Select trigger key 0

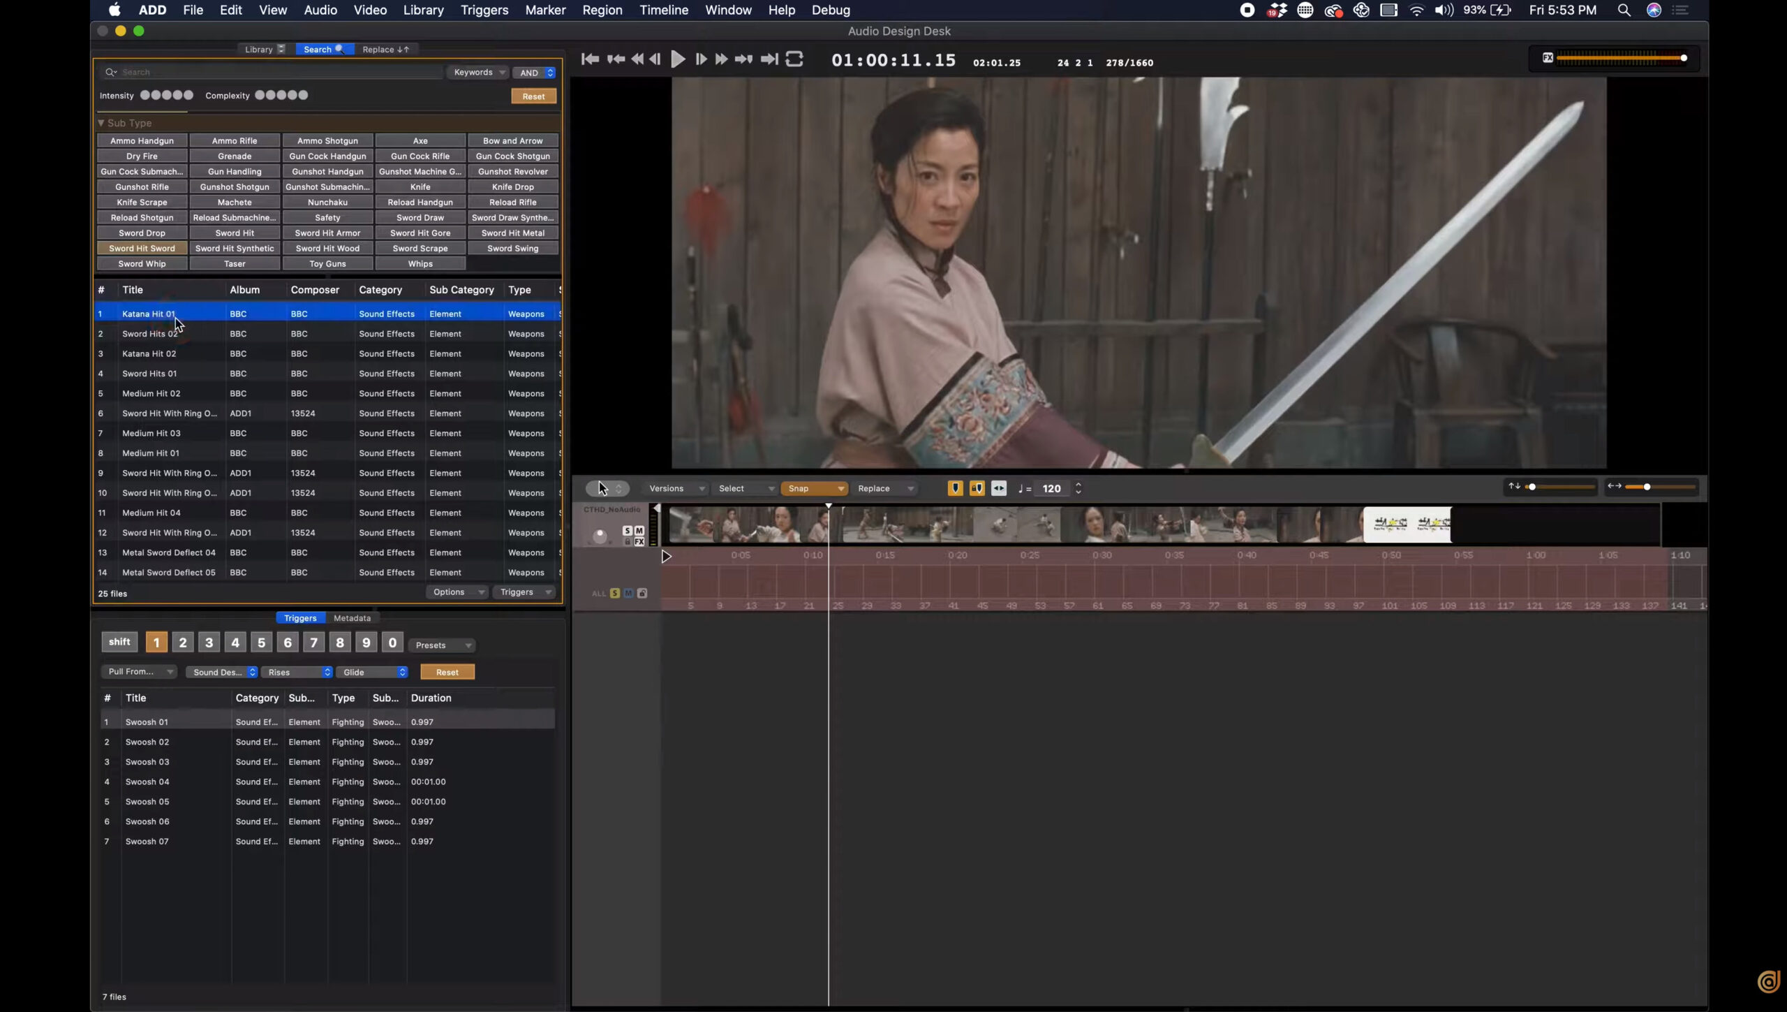click(x=392, y=642)
